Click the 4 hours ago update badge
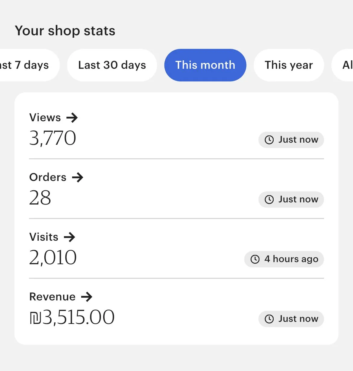Screen dimensions: 353x371 click(284, 259)
